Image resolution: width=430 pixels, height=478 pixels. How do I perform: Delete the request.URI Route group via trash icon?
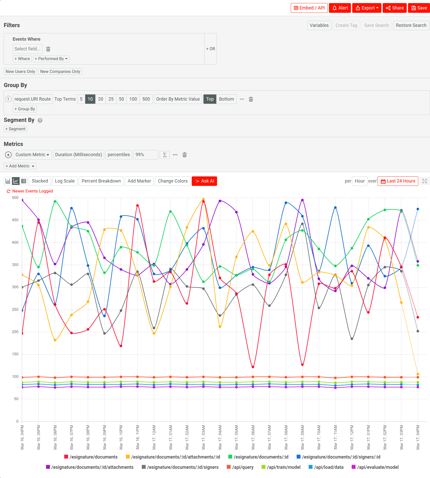click(251, 99)
